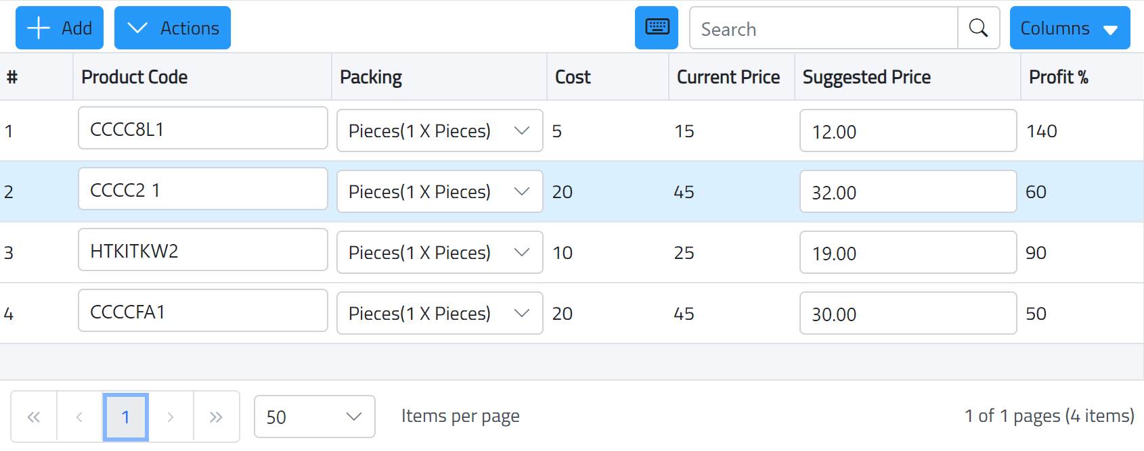Click the Product Code column header
1144x451 pixels.
(134, 76)
